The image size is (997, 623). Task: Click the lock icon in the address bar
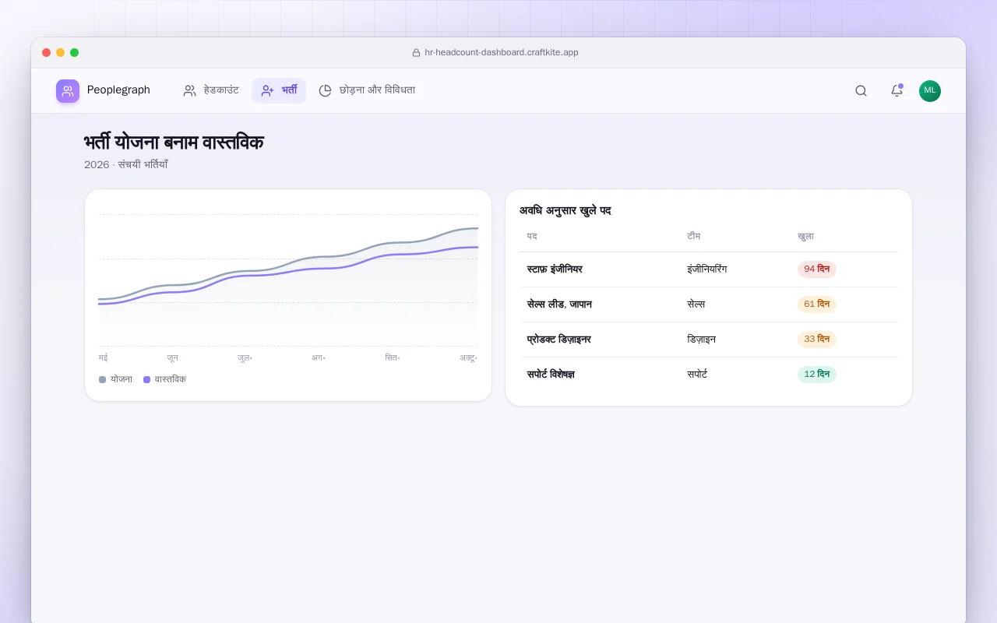pos(417,53)
